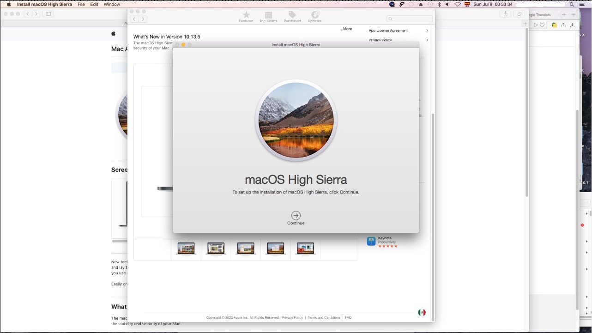The height and width of the screenshot is (333, 592).
Task: Click the download arrow icon in the right window
Action: (573, 25)
